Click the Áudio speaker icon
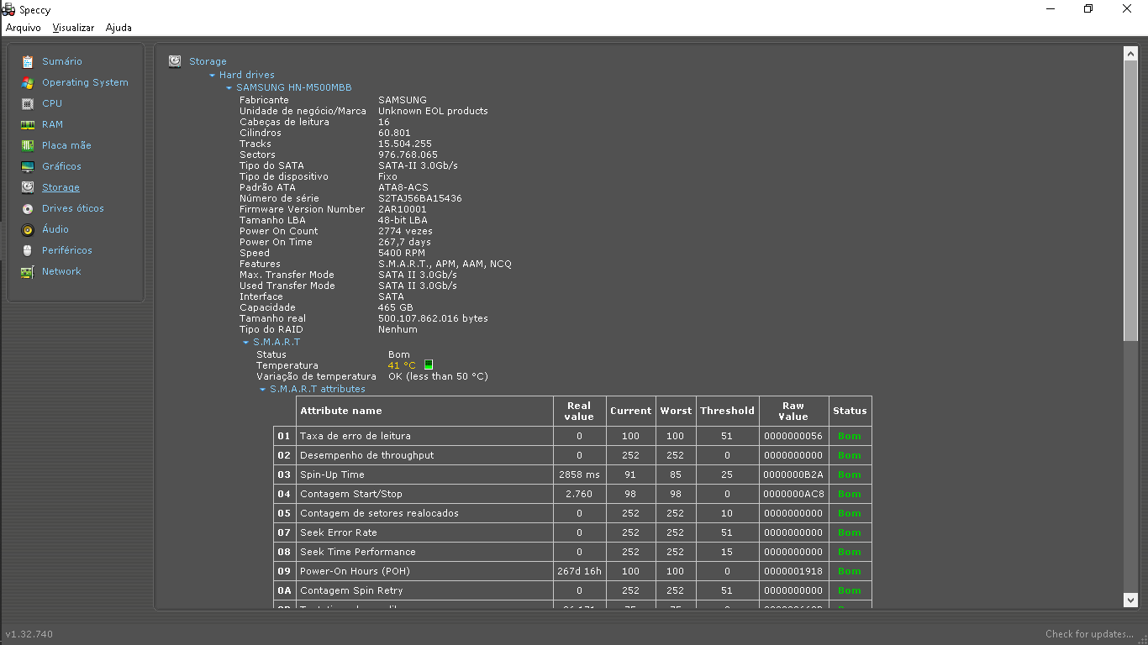1148x645 pixels. coord(28,229)
